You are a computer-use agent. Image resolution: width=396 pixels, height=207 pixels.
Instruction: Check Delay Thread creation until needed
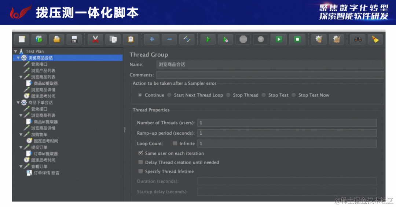point(141,162)
